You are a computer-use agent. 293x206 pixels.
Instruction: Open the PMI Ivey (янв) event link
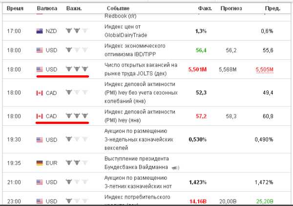(x=140, y=116)
